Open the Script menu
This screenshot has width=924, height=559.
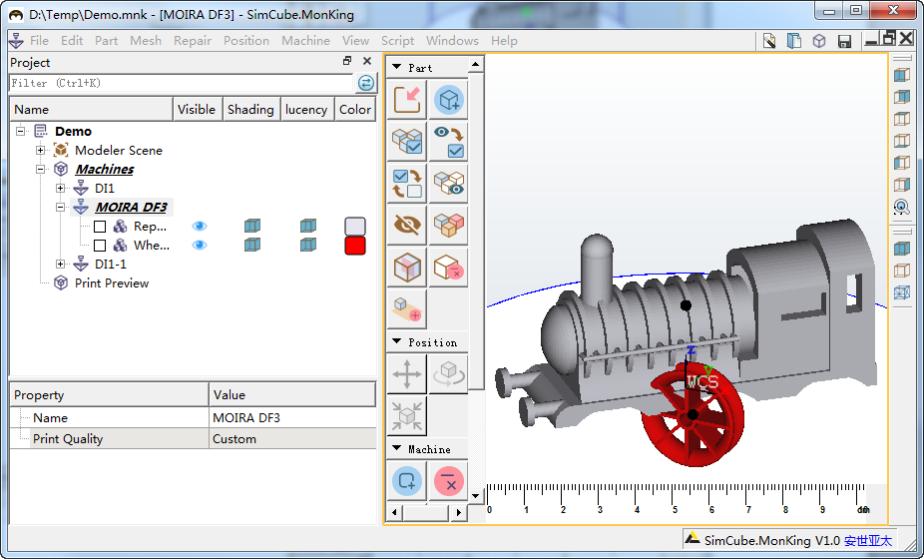point(397,41)
